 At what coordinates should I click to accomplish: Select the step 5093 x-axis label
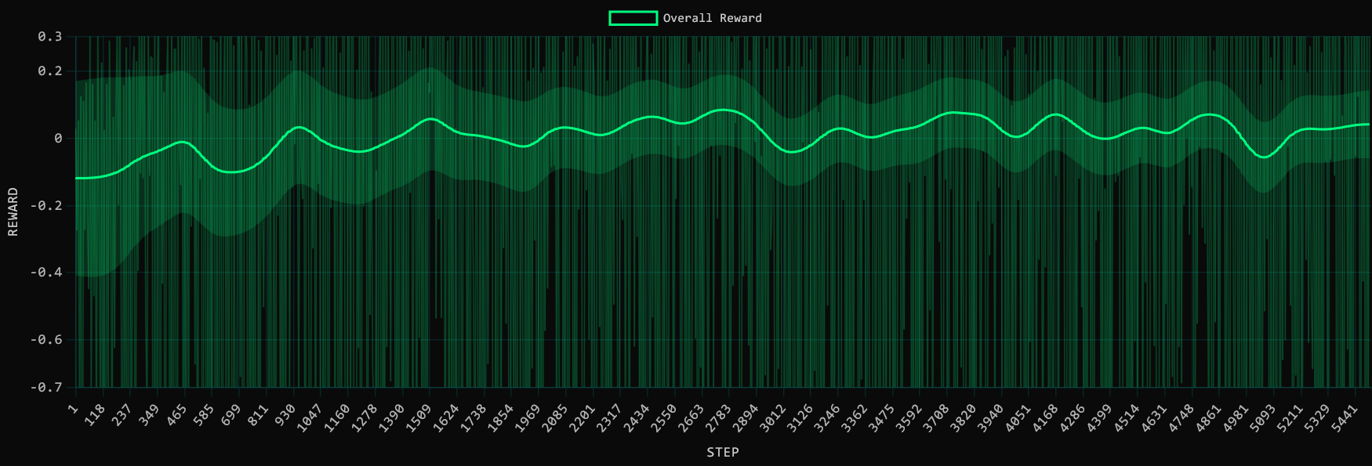(x=1262, y=416)
